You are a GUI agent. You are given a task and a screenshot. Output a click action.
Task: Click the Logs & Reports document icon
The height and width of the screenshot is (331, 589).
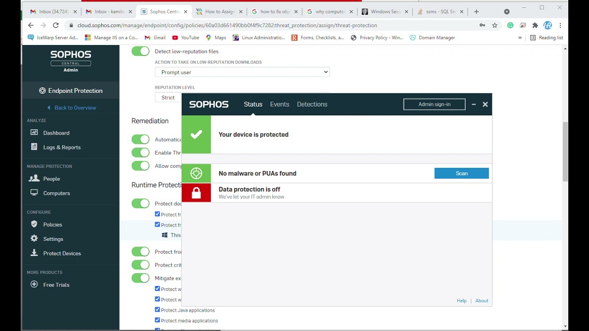pyautogui.click(x=34, y=147)
